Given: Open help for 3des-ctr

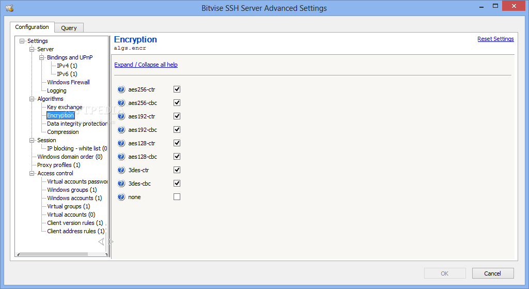Looking at the screenshot, I should (121, 170).
